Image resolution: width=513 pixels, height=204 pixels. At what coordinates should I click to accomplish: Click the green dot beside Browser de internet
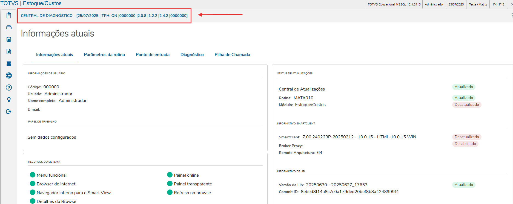click(x=33, y=183)
